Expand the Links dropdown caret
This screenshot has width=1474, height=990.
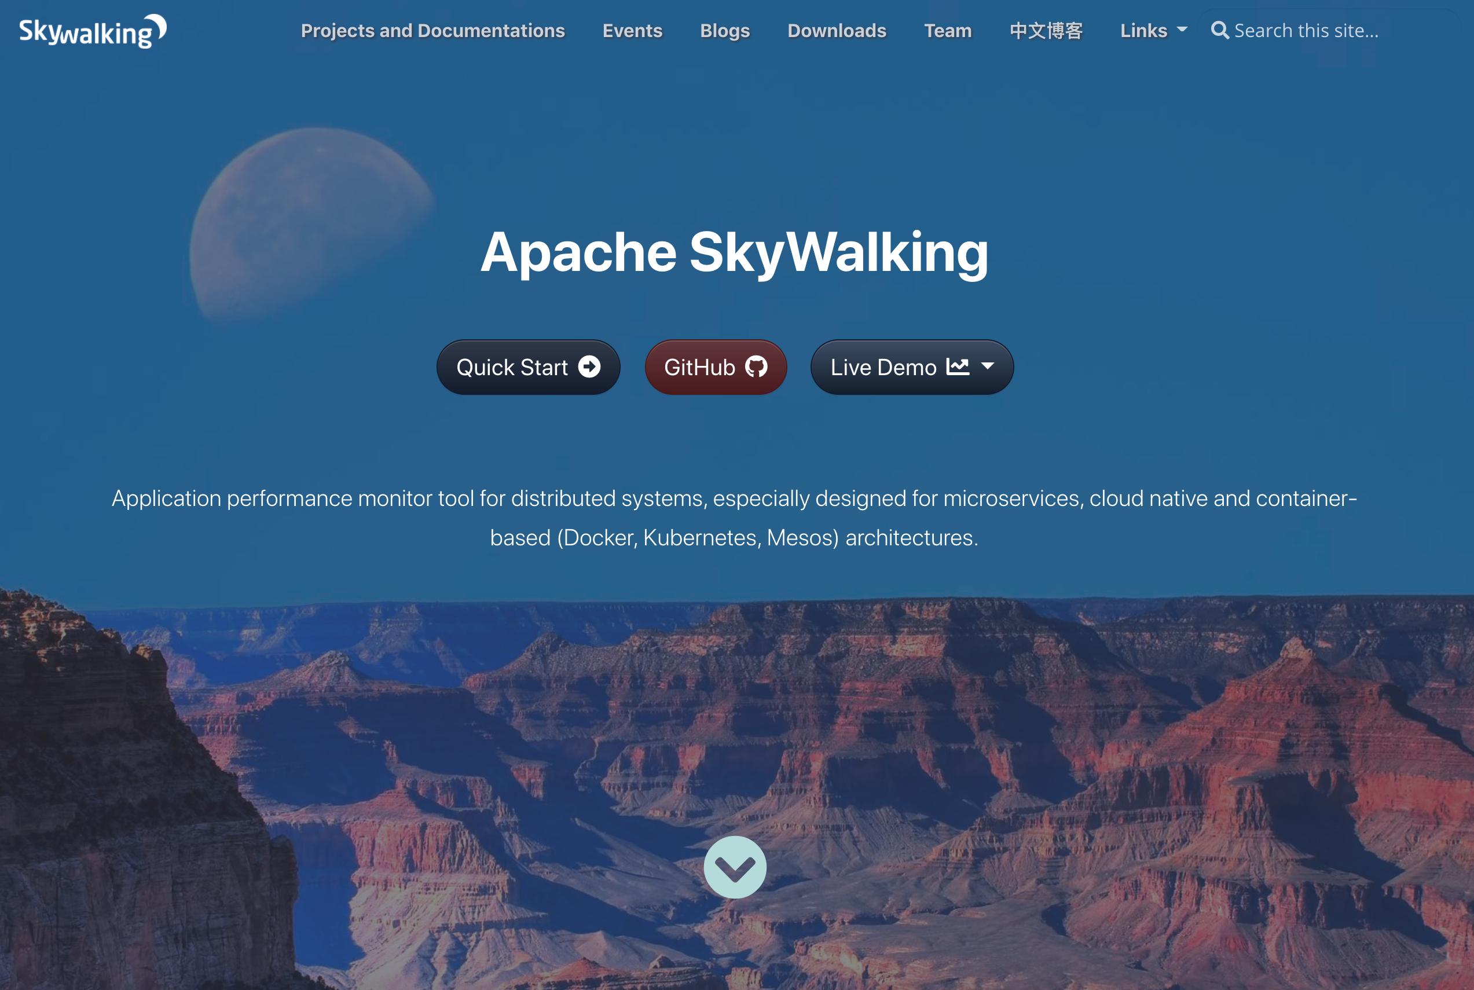click(1182, 30)
